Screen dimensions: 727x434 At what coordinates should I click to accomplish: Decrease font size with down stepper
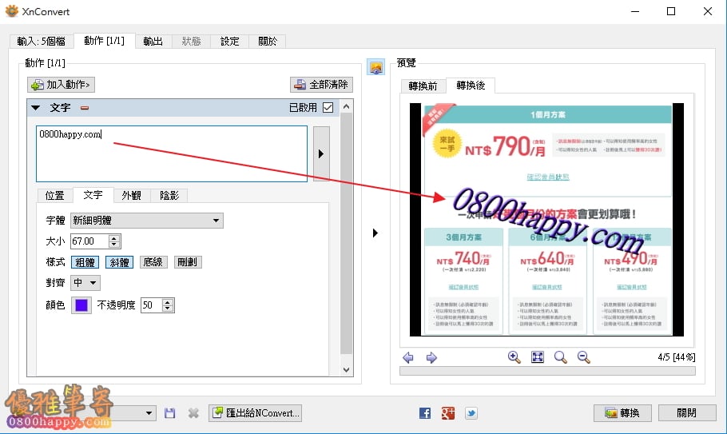(114, 245)
